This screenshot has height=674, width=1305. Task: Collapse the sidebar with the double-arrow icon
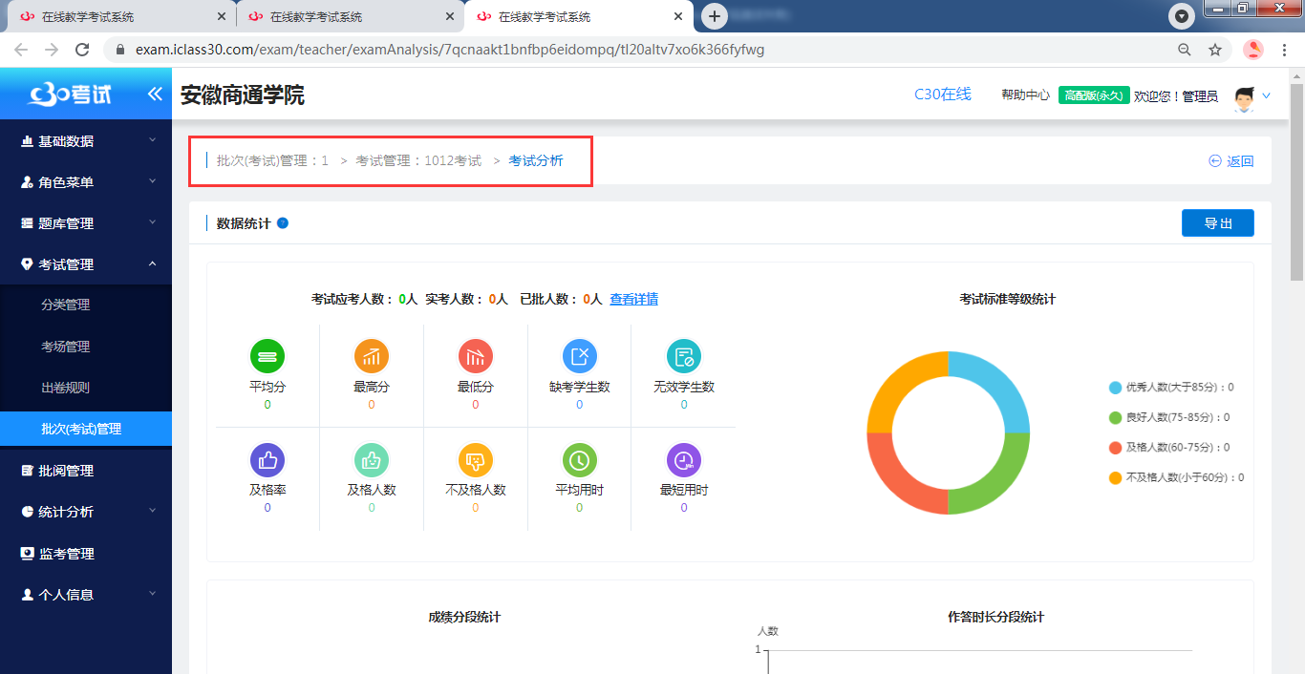pos(153,94)
